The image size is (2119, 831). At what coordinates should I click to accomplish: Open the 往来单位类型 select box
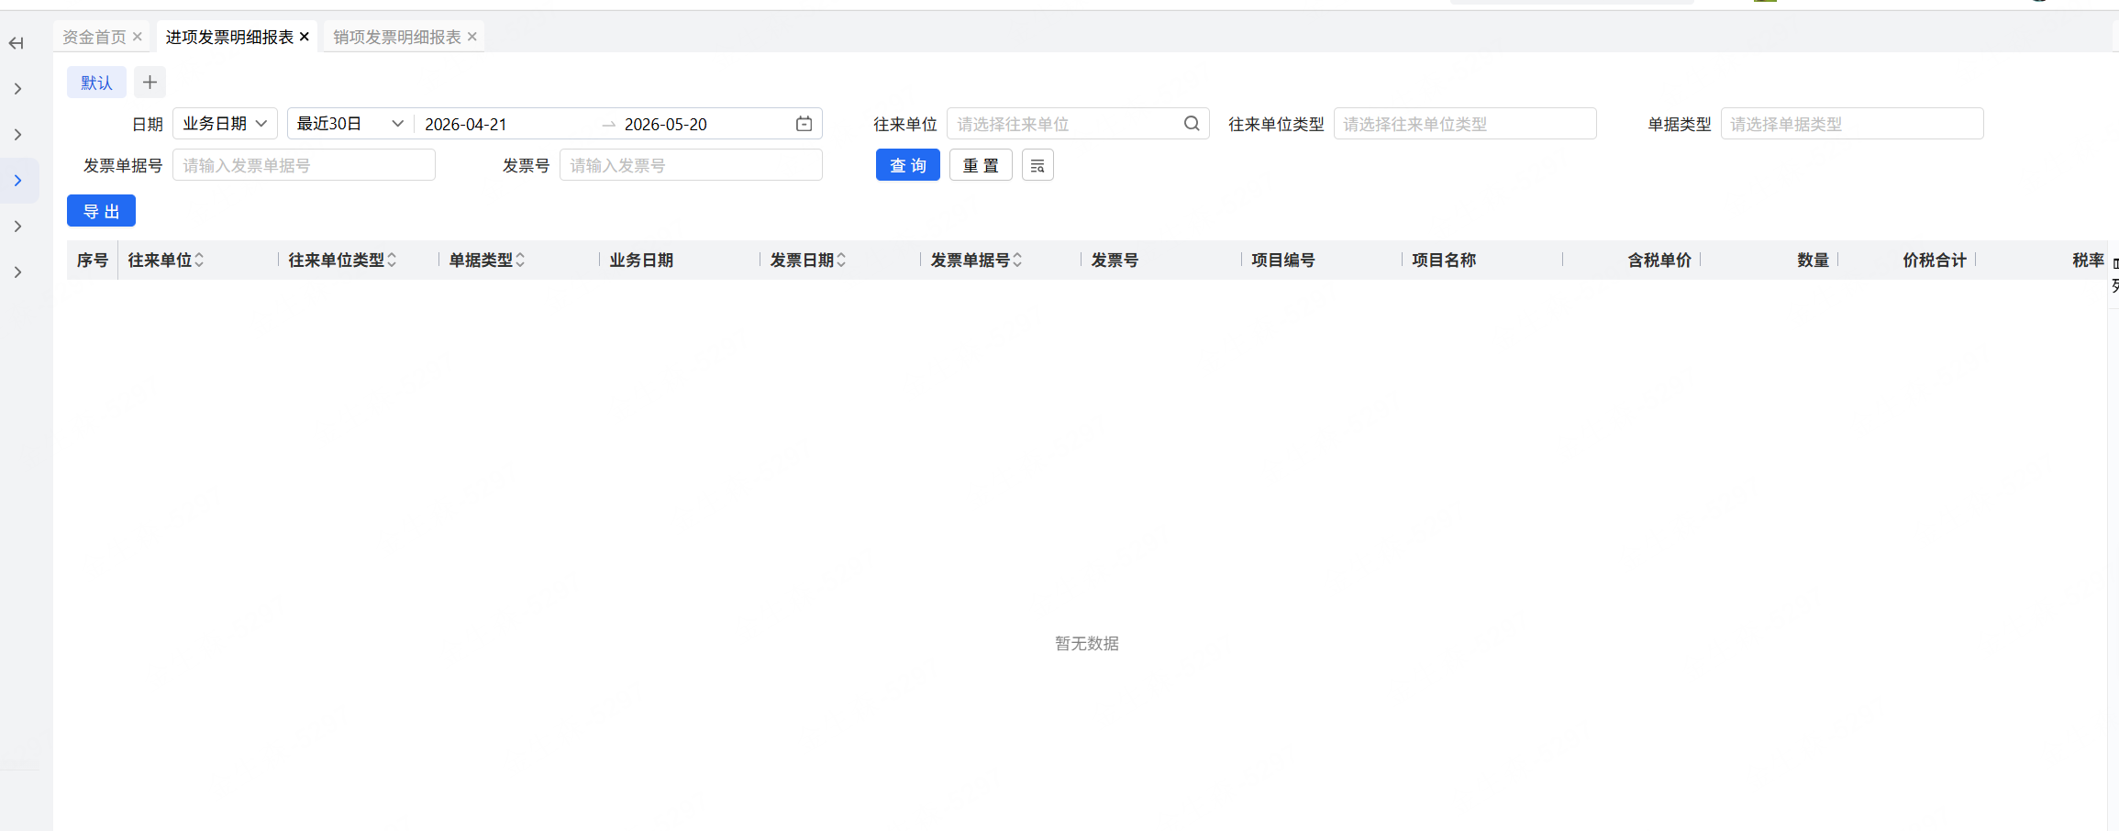click(x=1465, y=124)
